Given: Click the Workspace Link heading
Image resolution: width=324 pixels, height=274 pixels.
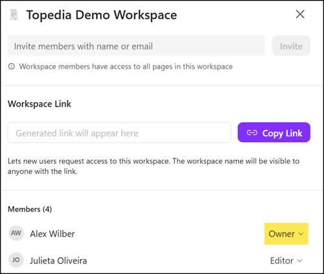Looking at the screenshot, I should click(x=40, y=104).
